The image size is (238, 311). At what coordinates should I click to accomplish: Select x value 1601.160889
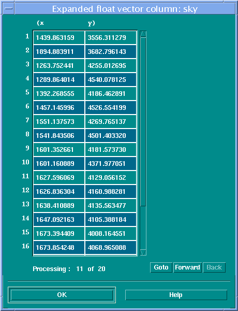point(59,164)
